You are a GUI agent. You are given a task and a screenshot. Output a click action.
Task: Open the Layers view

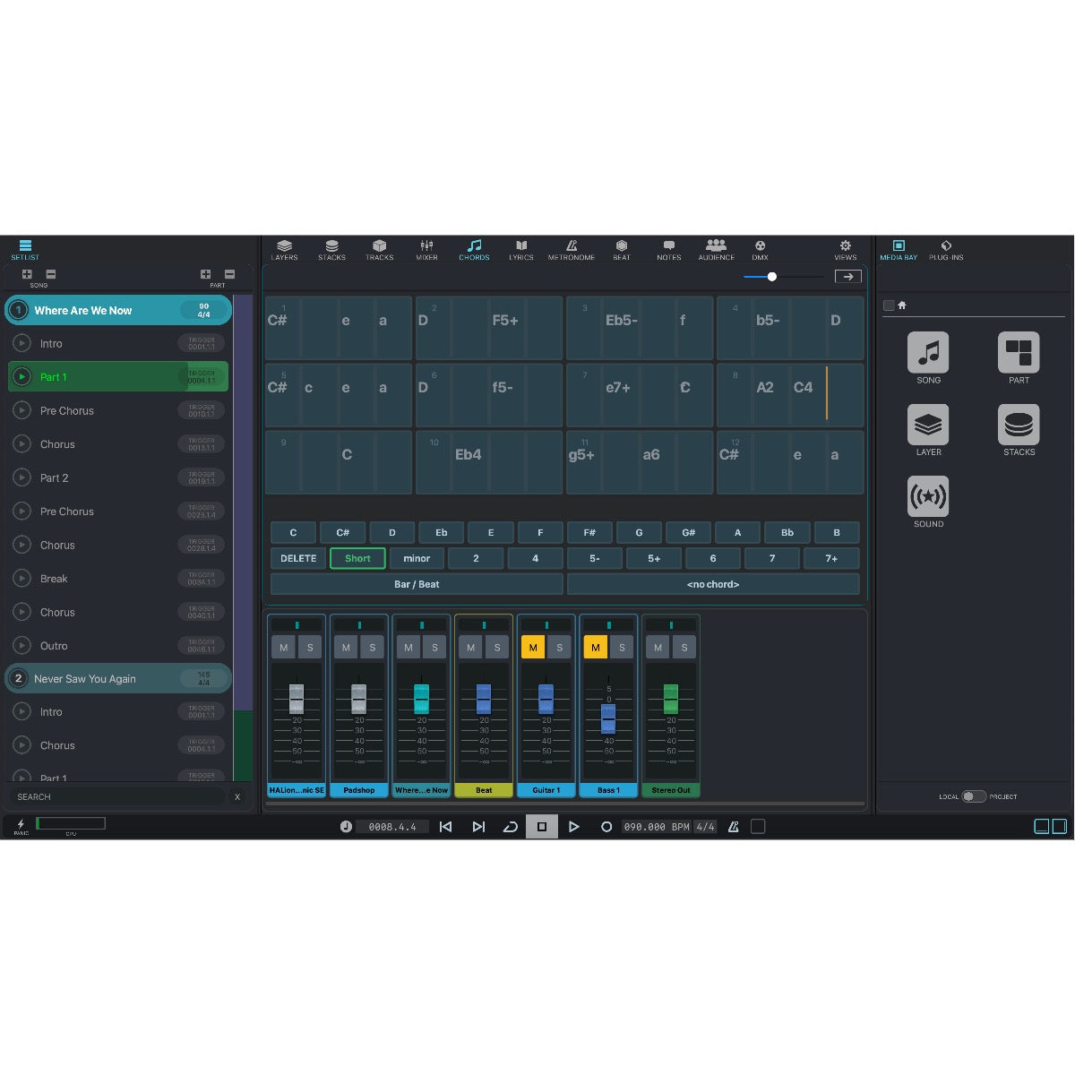point(284,250)
